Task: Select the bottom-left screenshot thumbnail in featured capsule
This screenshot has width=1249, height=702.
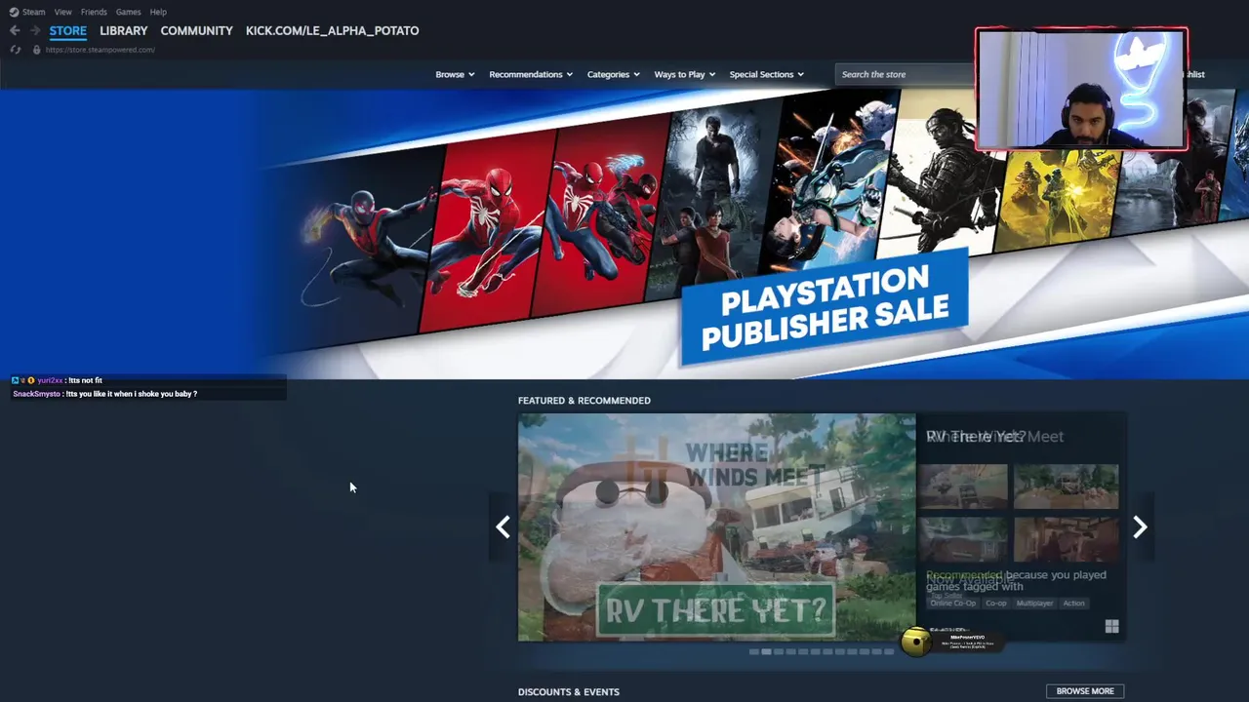Action: pos(963,539)
